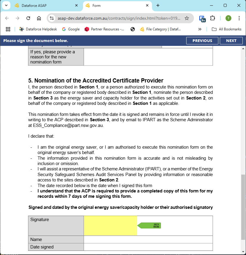Viewport: 246px width, 255px height.
Task: Bookmark this page with the star icon
Action: click(187, 18)
